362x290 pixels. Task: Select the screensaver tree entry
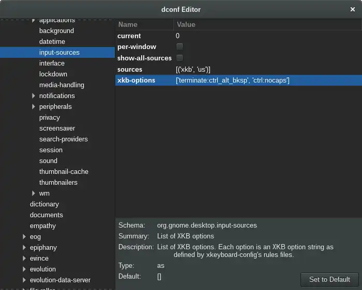click(x=57, y=128)
